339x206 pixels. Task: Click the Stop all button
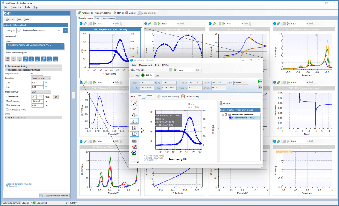pos(131,13)
